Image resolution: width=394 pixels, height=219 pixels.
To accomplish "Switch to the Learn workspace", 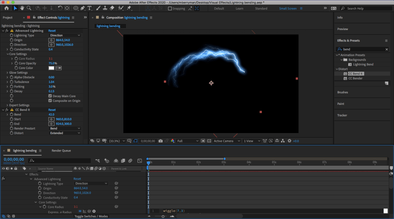I will 239,8.
